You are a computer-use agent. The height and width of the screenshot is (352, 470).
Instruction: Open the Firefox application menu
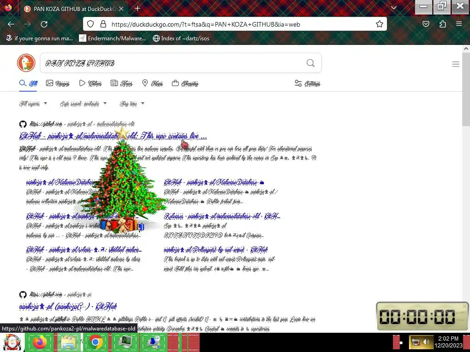tap(459, 24)
